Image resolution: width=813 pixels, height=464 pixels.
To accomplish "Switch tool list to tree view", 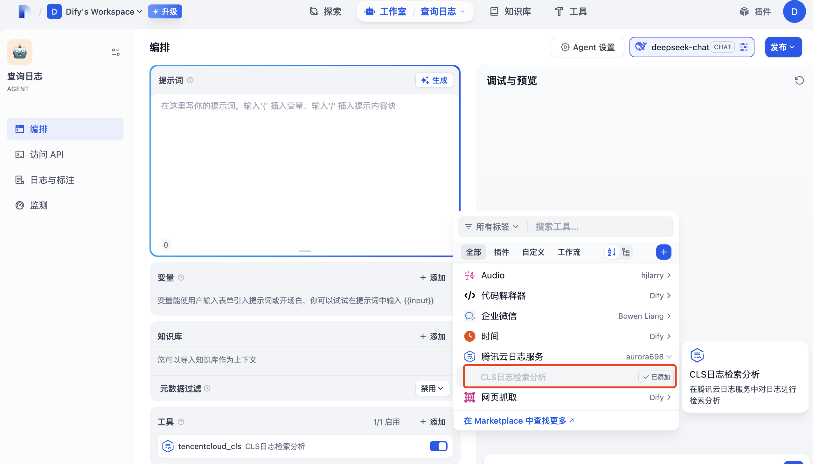I will click(x=626, y=252).
